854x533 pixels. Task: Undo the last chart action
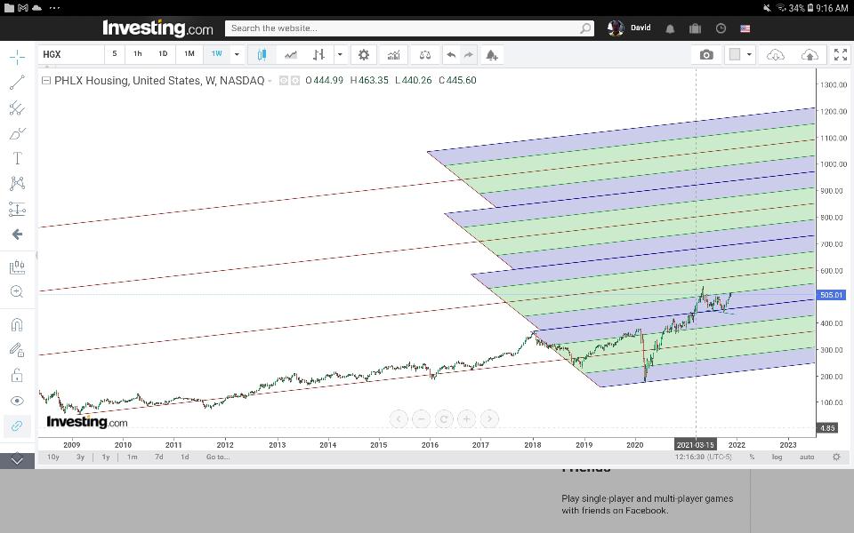(451, 54)
